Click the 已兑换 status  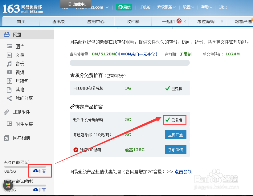point(174,88)
